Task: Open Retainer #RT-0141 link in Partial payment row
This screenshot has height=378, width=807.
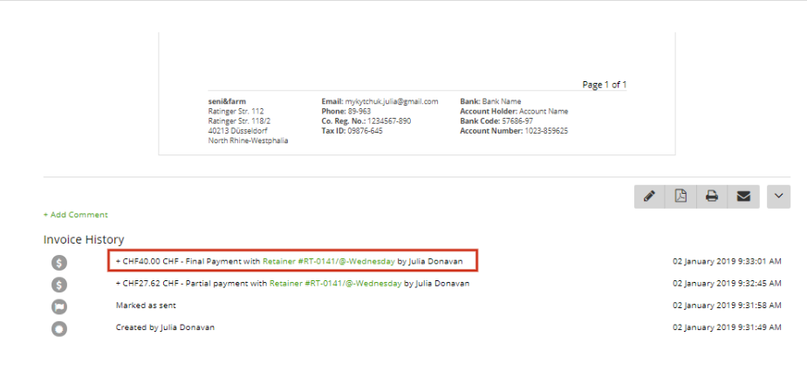Action: coord(336,283)
